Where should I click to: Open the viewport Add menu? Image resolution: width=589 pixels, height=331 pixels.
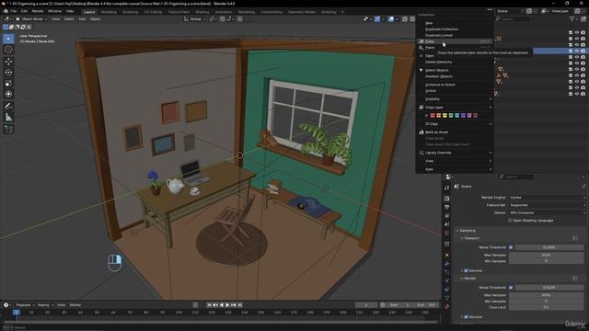tap(82, 18)
